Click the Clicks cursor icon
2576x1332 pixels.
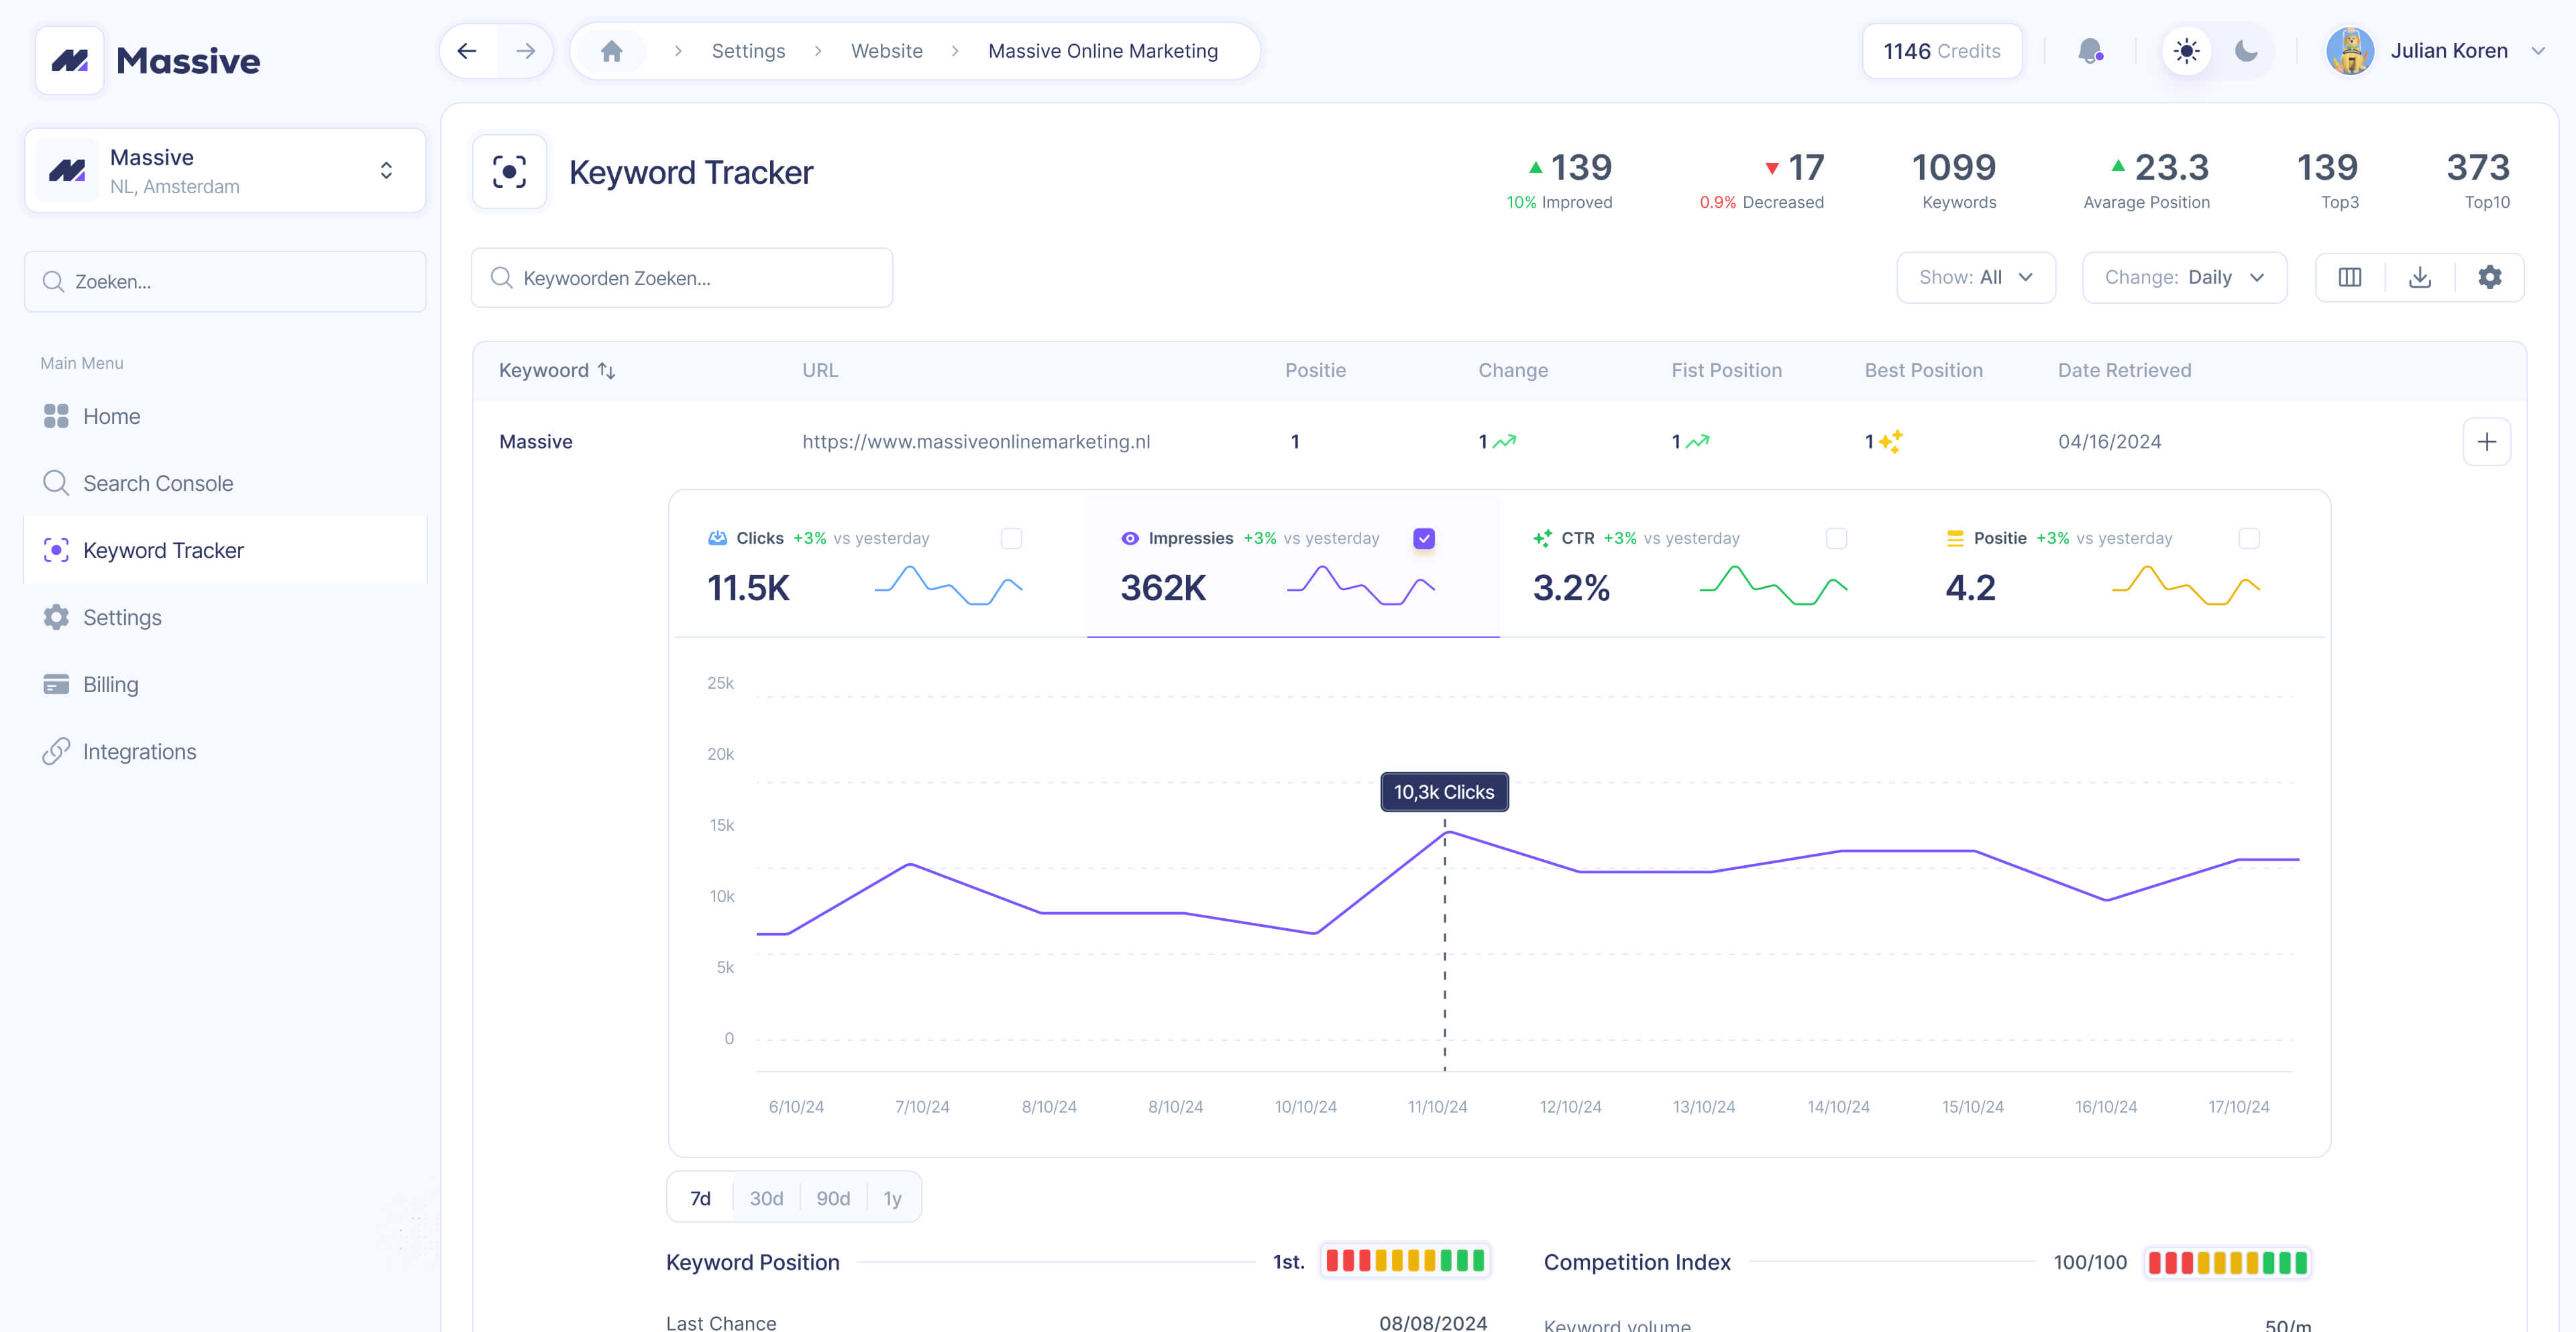click(x=717, y=538)
